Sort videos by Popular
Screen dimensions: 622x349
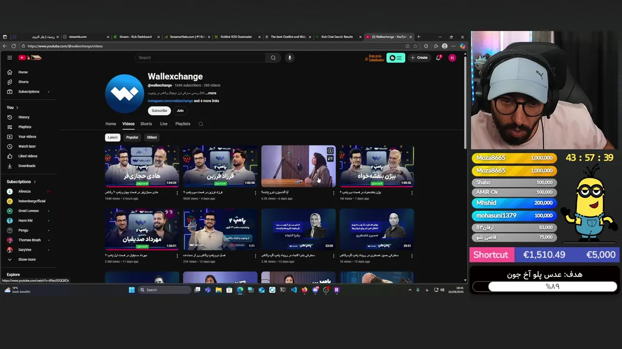pos(132,137)
